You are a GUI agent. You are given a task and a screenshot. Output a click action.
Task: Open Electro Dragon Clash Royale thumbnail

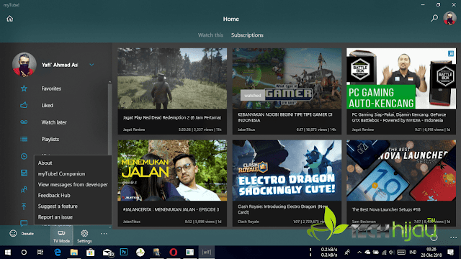[287, 171]
